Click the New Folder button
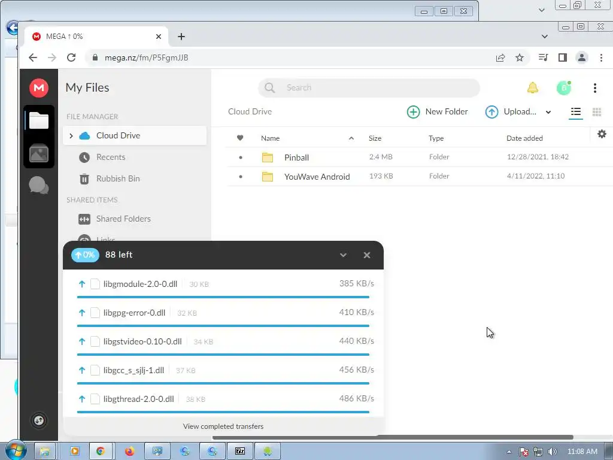 point(438,112)
